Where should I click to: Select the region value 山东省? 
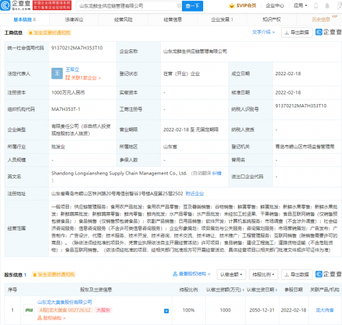pos(170,146)
